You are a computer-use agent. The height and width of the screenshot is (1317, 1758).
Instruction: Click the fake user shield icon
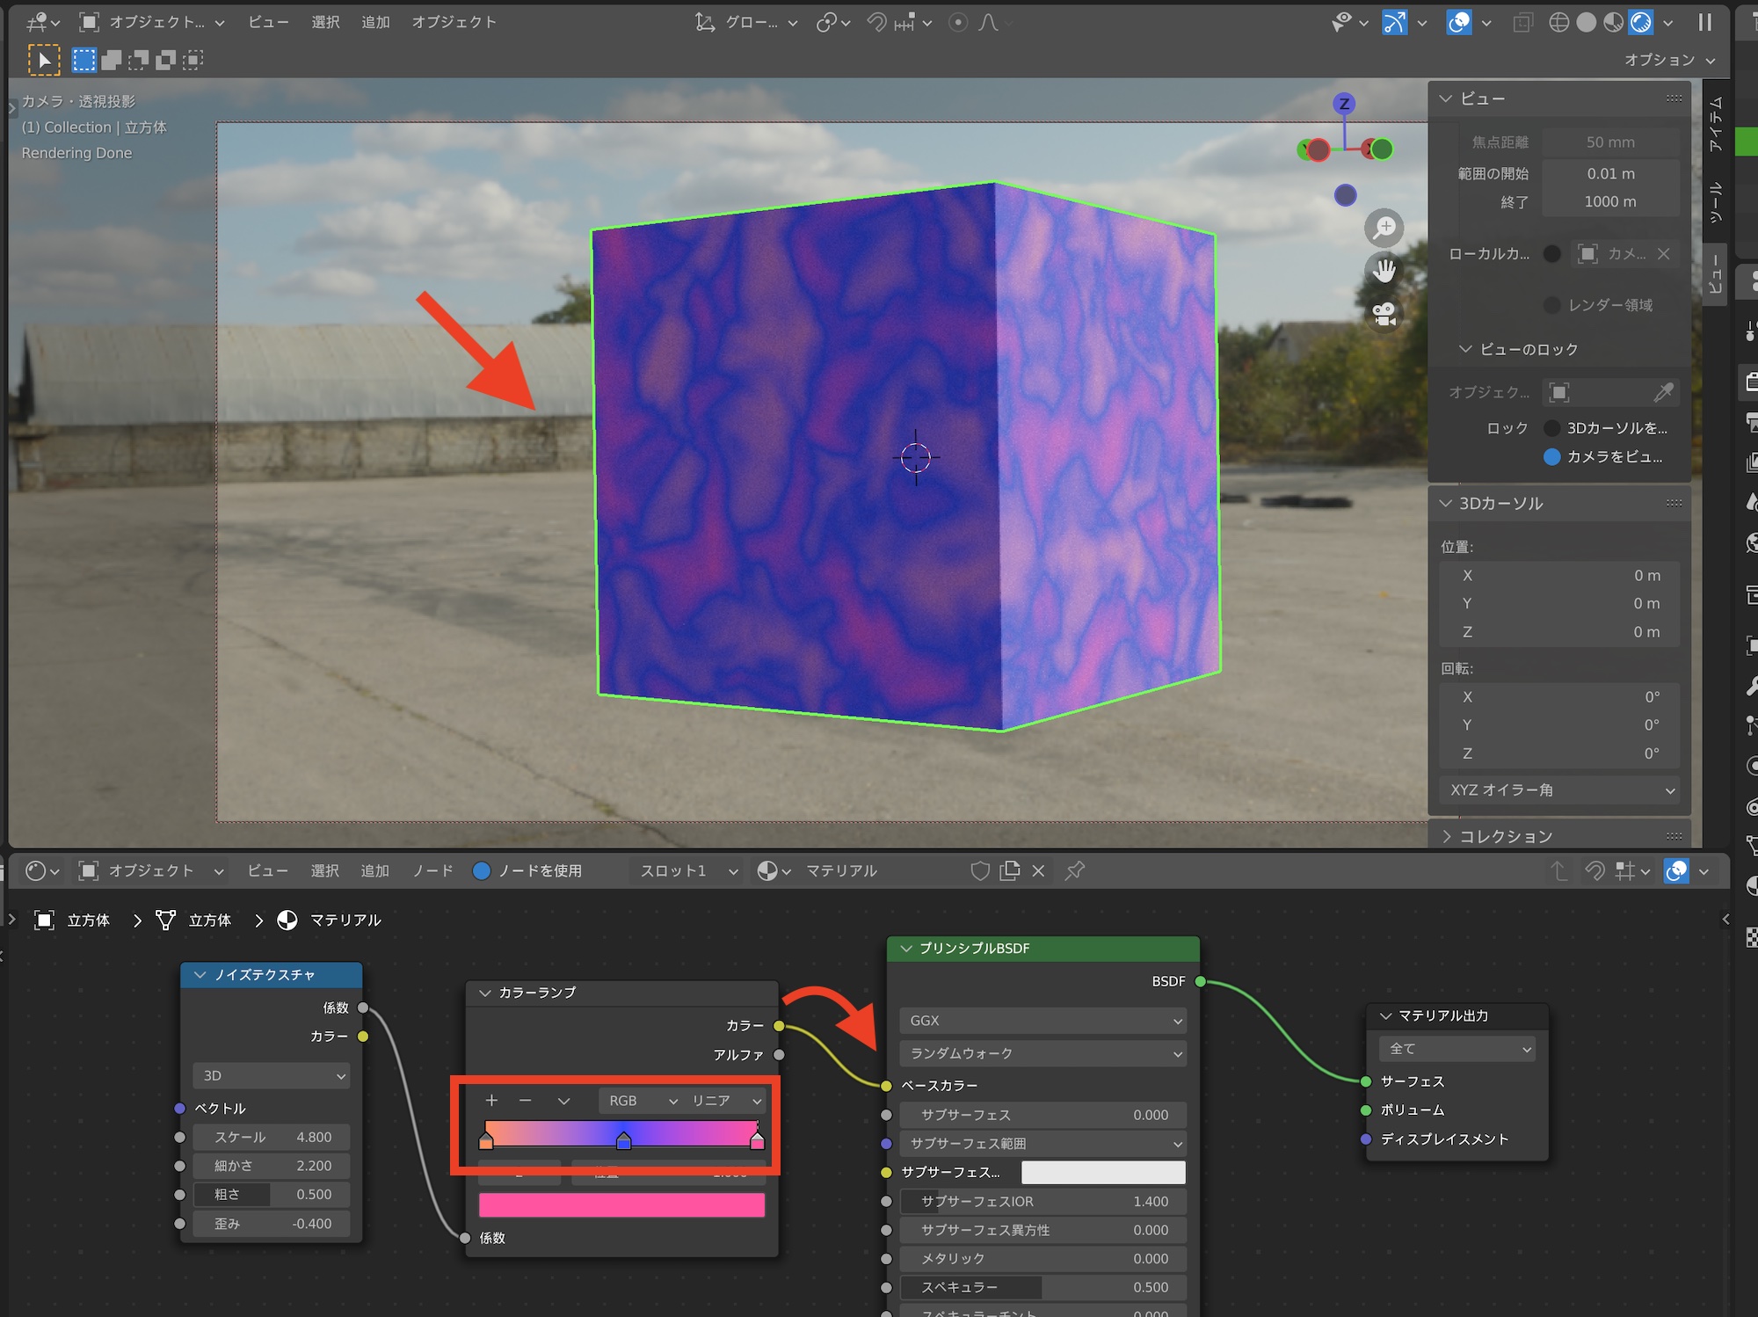(980, 870)
